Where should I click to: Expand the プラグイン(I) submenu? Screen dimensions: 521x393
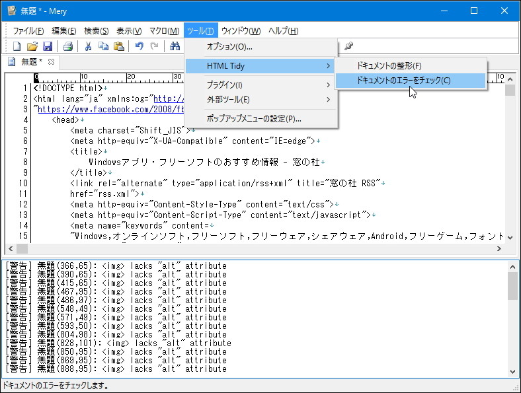point(262,85)
